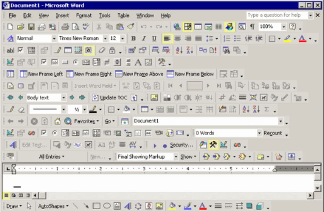
Task: Apply Bold formatting
Action: click(133, 38)
